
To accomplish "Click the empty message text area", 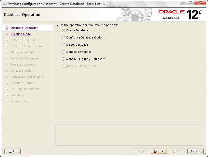I will point(129,136).
